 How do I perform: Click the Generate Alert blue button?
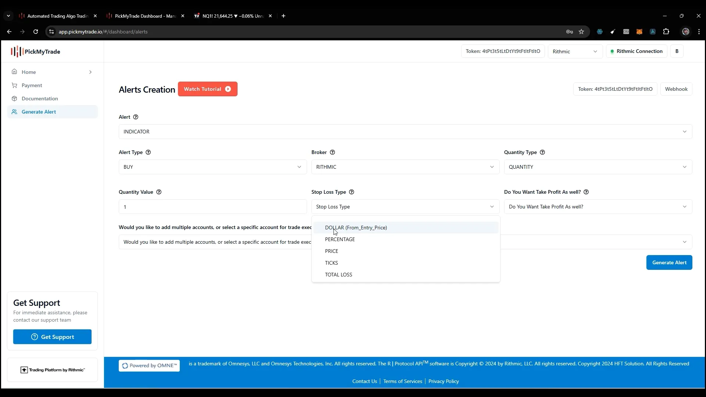669,262
